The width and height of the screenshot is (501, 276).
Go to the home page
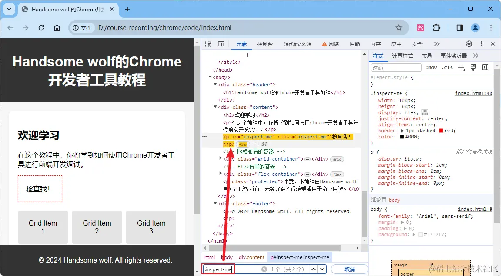pos(57,28)
